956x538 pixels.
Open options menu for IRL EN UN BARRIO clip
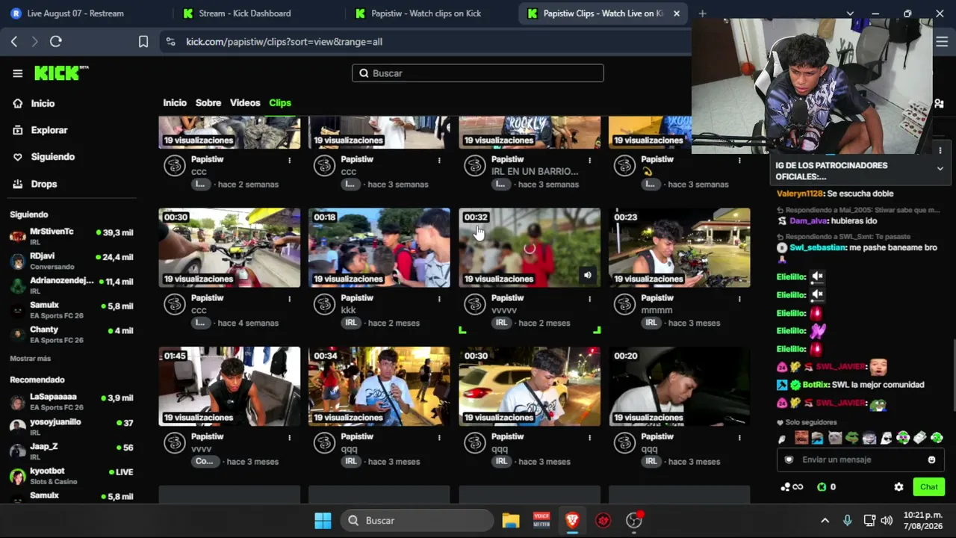click(589, 160)
